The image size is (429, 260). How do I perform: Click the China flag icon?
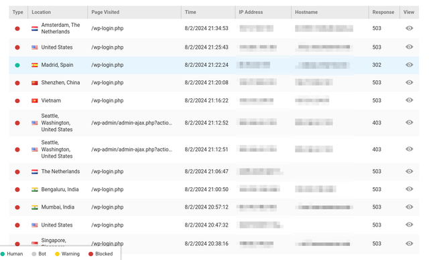tap(34, 83)
